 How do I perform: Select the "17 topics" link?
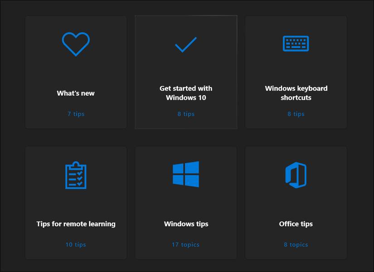[x=185, y=244]
